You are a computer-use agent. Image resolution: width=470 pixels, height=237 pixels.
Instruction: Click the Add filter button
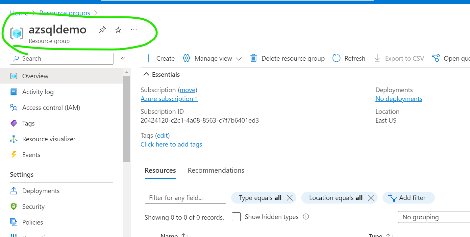[408, 198]
